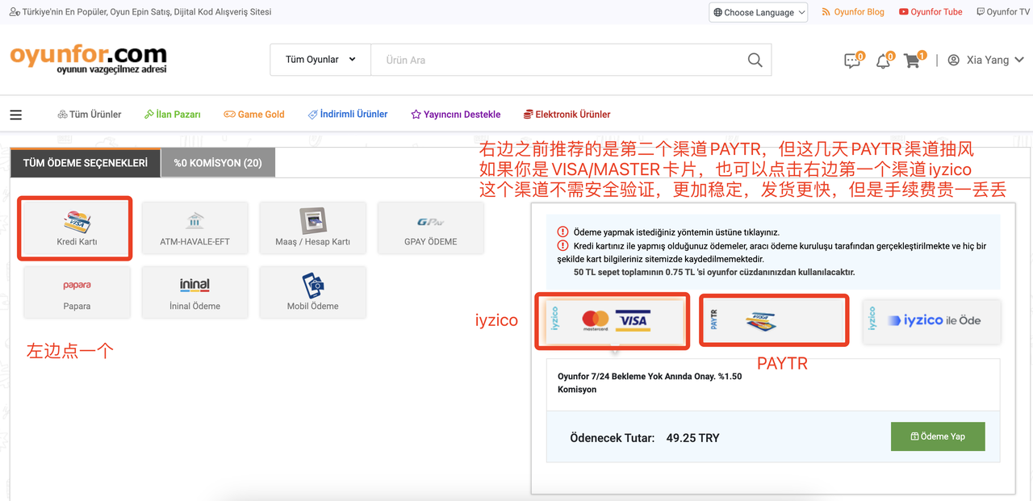The width and height of the screenshot is (1033, 501).
Task: Visit the Oyunfor Blog link
Action: (x=853, y=12)
